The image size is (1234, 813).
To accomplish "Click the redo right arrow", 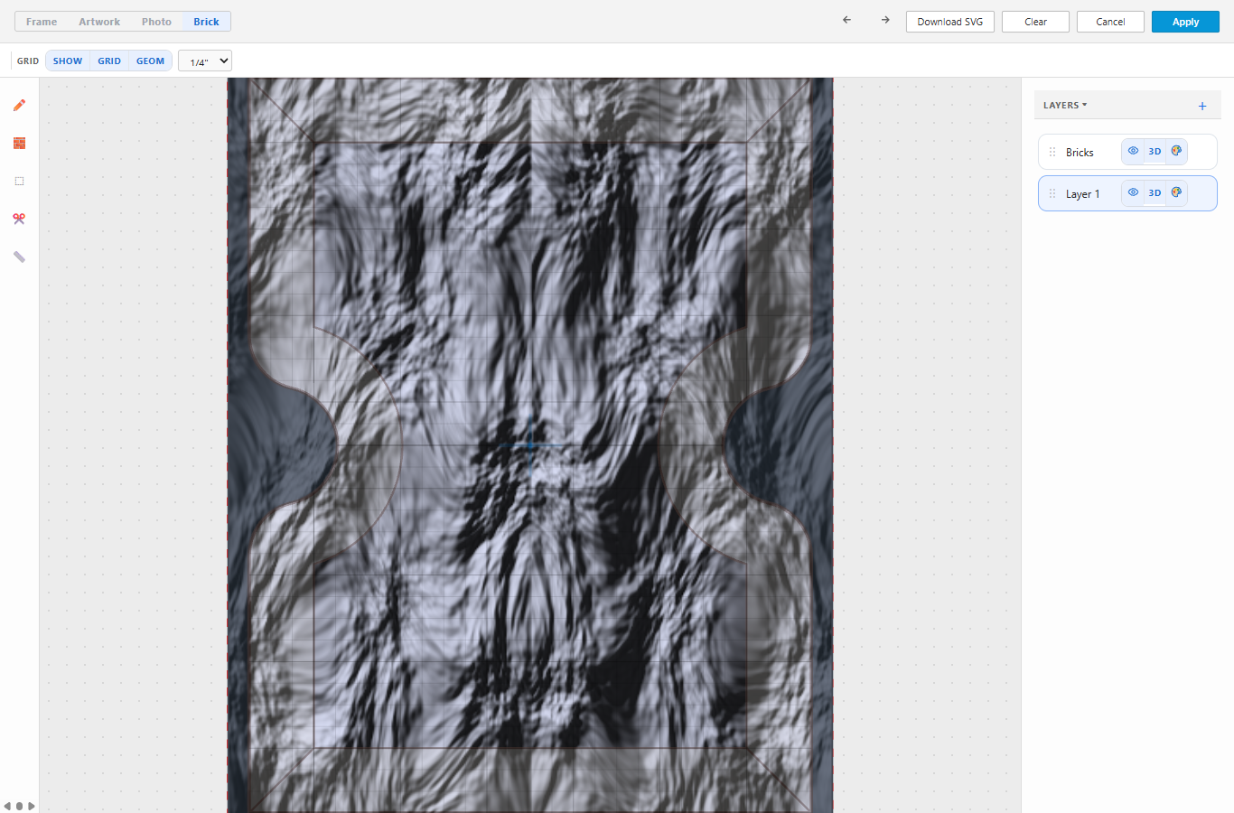I will click(885, 20).
